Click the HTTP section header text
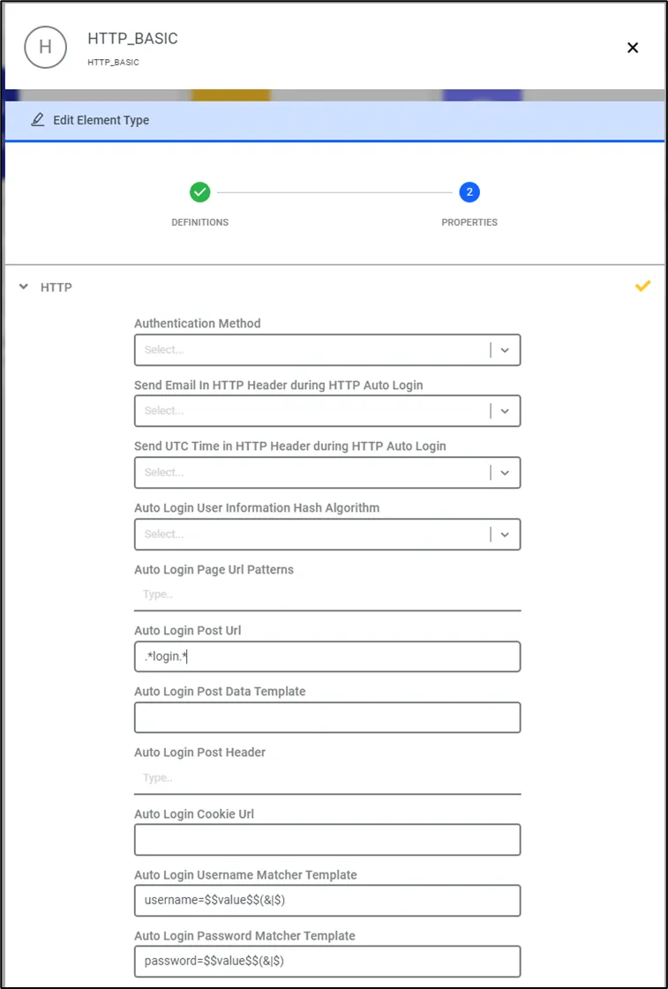Image resolution: width=668 pixels, height=989 pixels. tap(56, 288)
